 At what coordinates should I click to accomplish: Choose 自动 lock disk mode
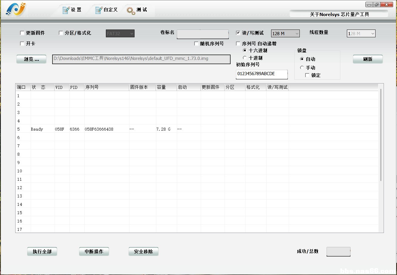pos(302,59)
